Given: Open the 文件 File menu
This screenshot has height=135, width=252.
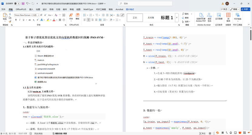Looking at the screenshot, I should 3,9.
